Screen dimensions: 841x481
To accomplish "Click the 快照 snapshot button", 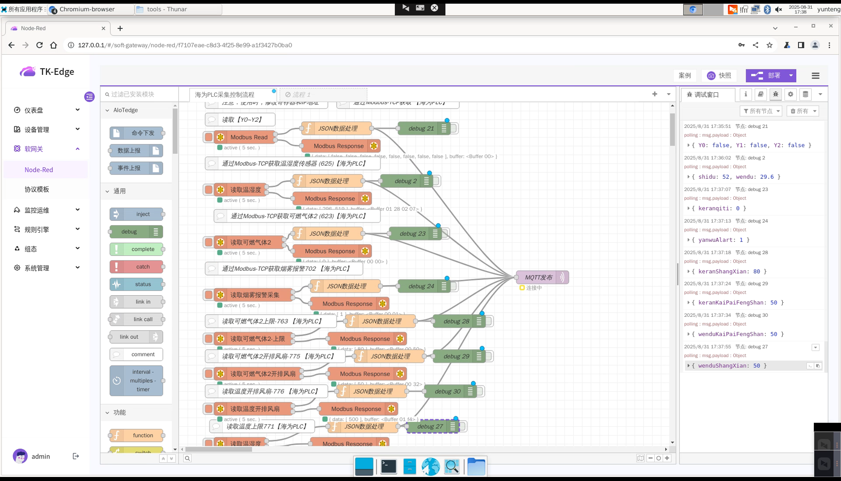I will tap(719, 76).
